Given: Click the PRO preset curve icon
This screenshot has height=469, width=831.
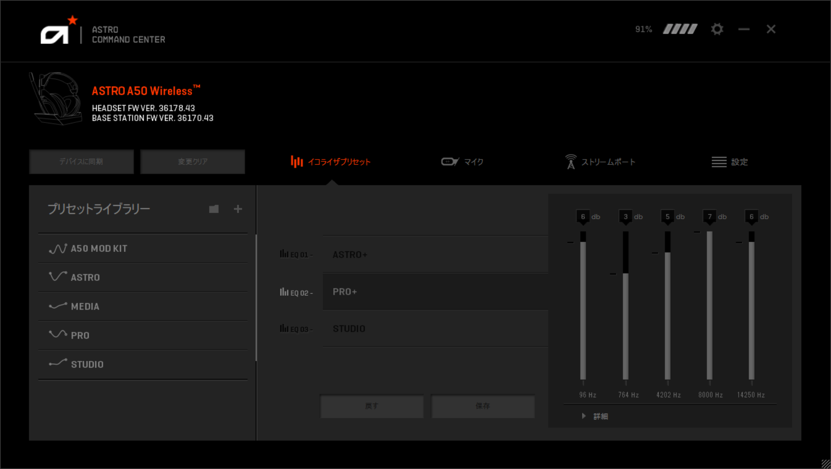Looking at the screenshot, I should point(58,334).
